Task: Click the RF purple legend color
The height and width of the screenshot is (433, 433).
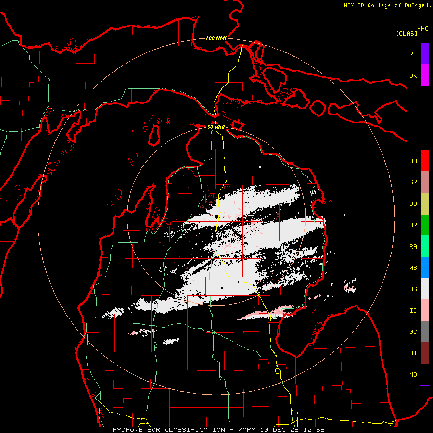Action: coord(425,54)
